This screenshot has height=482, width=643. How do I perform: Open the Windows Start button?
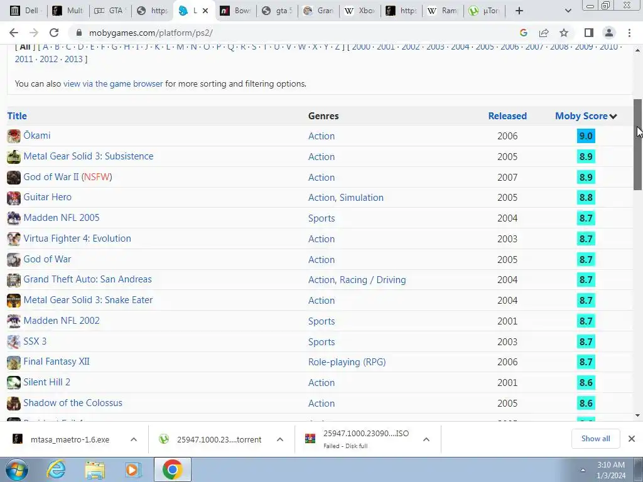click(x=17, y=469)
